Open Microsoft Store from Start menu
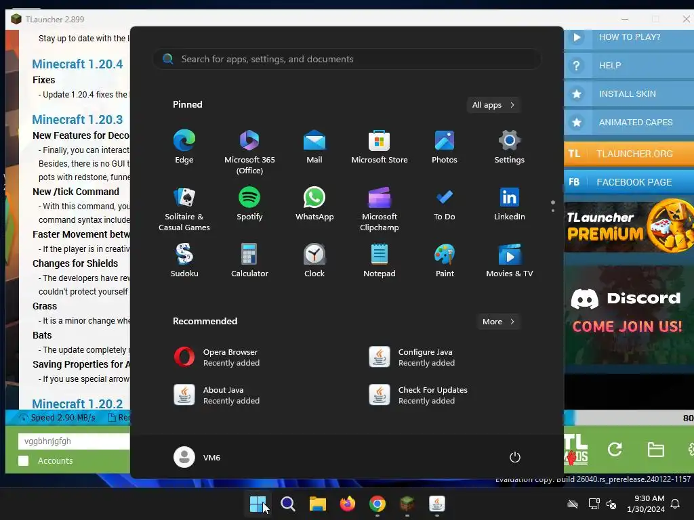The height and width of the screenshot is (520, 694). click(380, 147)
